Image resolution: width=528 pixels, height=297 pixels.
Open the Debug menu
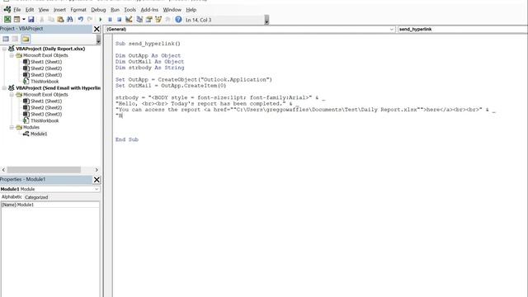click(98, 10)
